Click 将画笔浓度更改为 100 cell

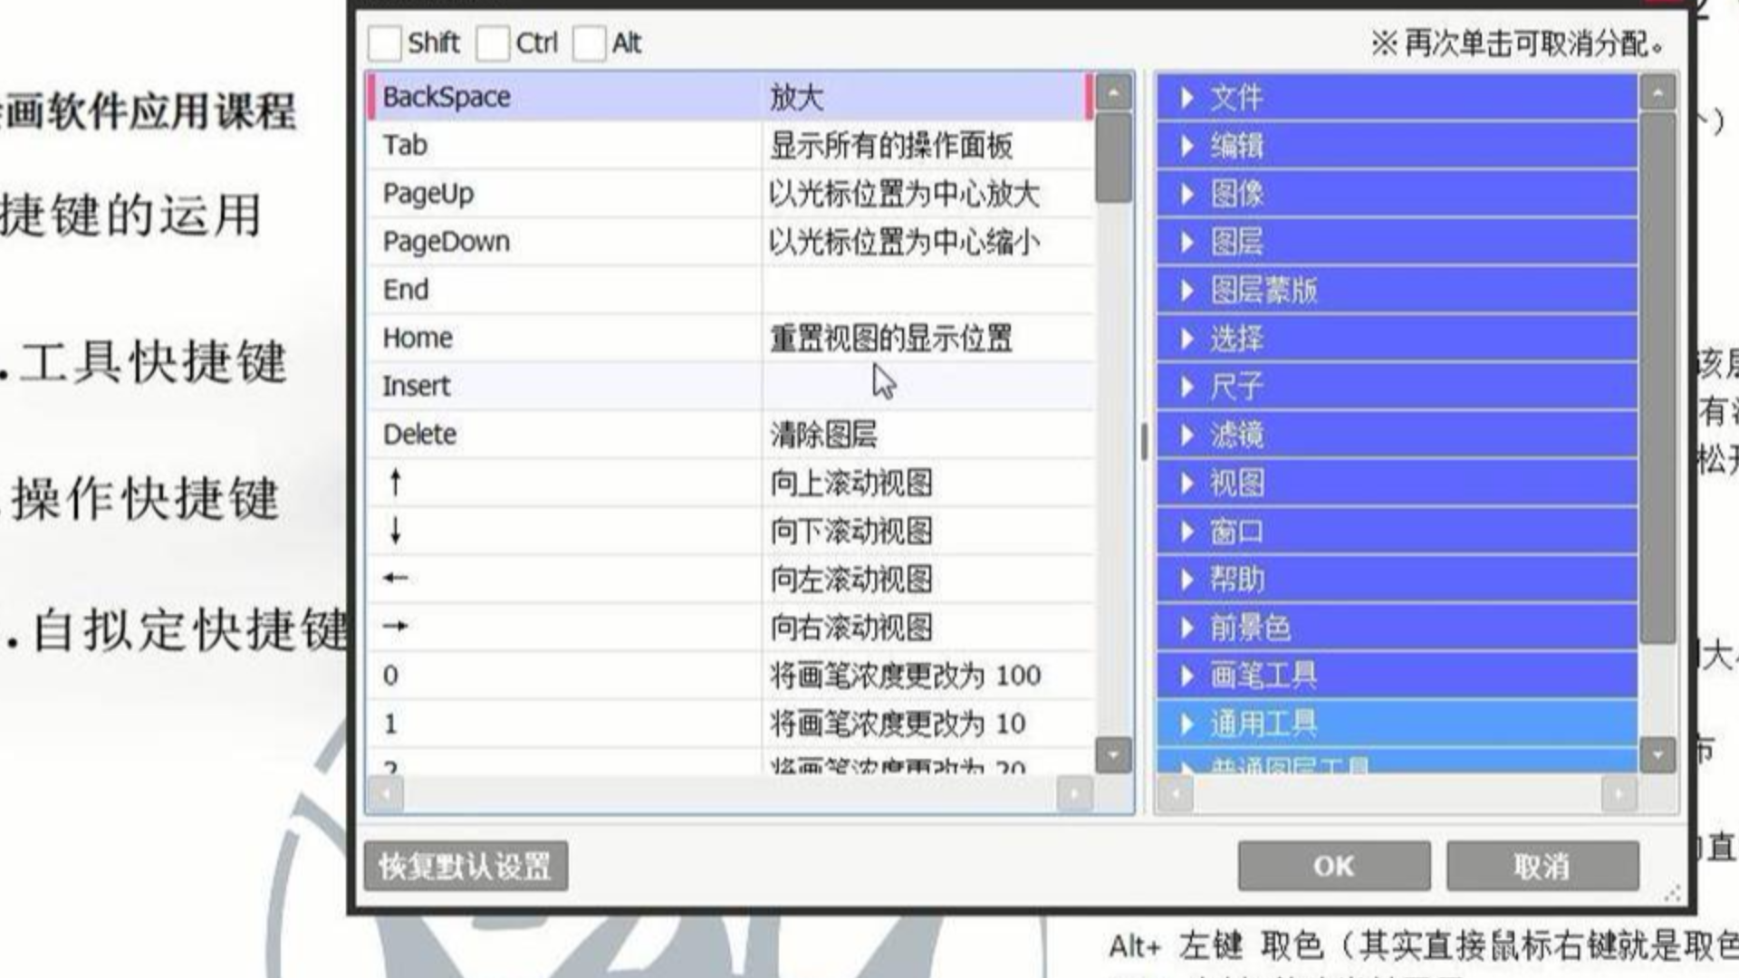(x=929, y=676)
